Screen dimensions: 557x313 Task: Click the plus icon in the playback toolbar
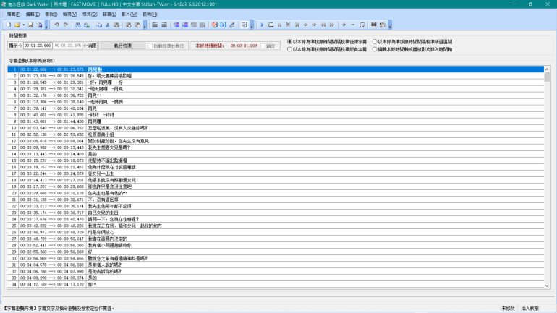(x=344, y=25)
